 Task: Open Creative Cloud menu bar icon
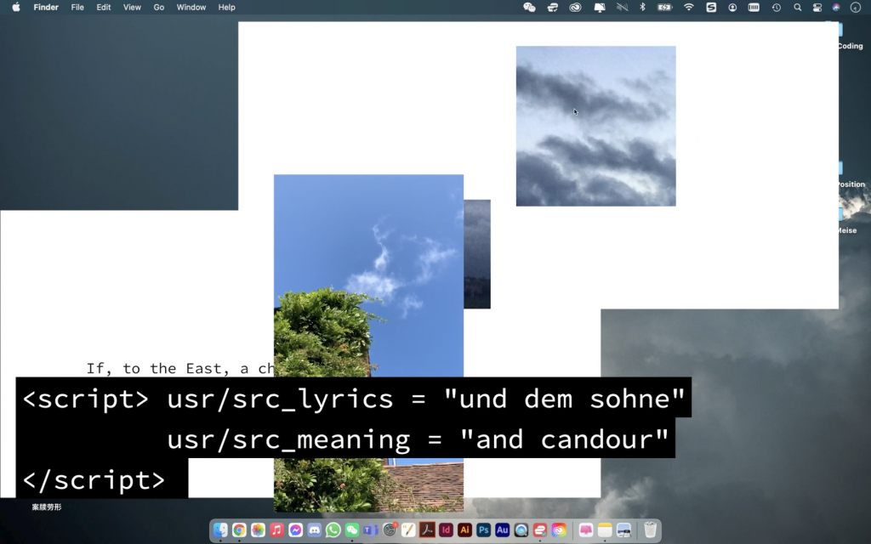[x=575, y=7]
